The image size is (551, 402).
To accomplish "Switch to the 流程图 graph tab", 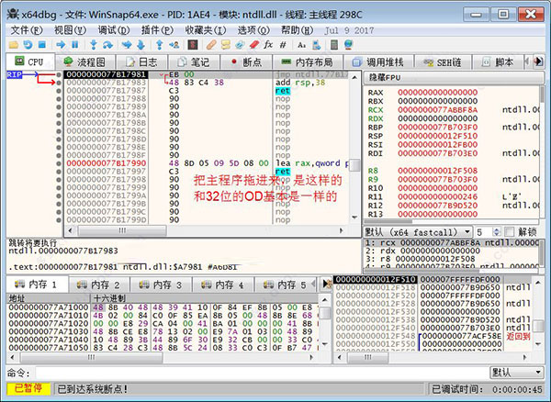I will (x=85, y=62).
